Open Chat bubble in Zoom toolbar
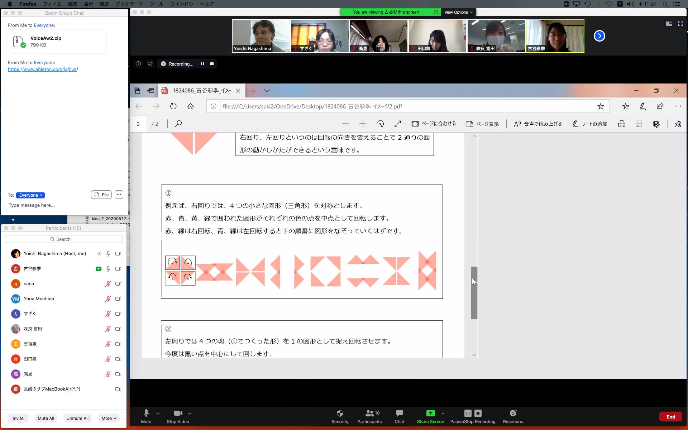Screen dimensions: 688x430 pos(399,413)
